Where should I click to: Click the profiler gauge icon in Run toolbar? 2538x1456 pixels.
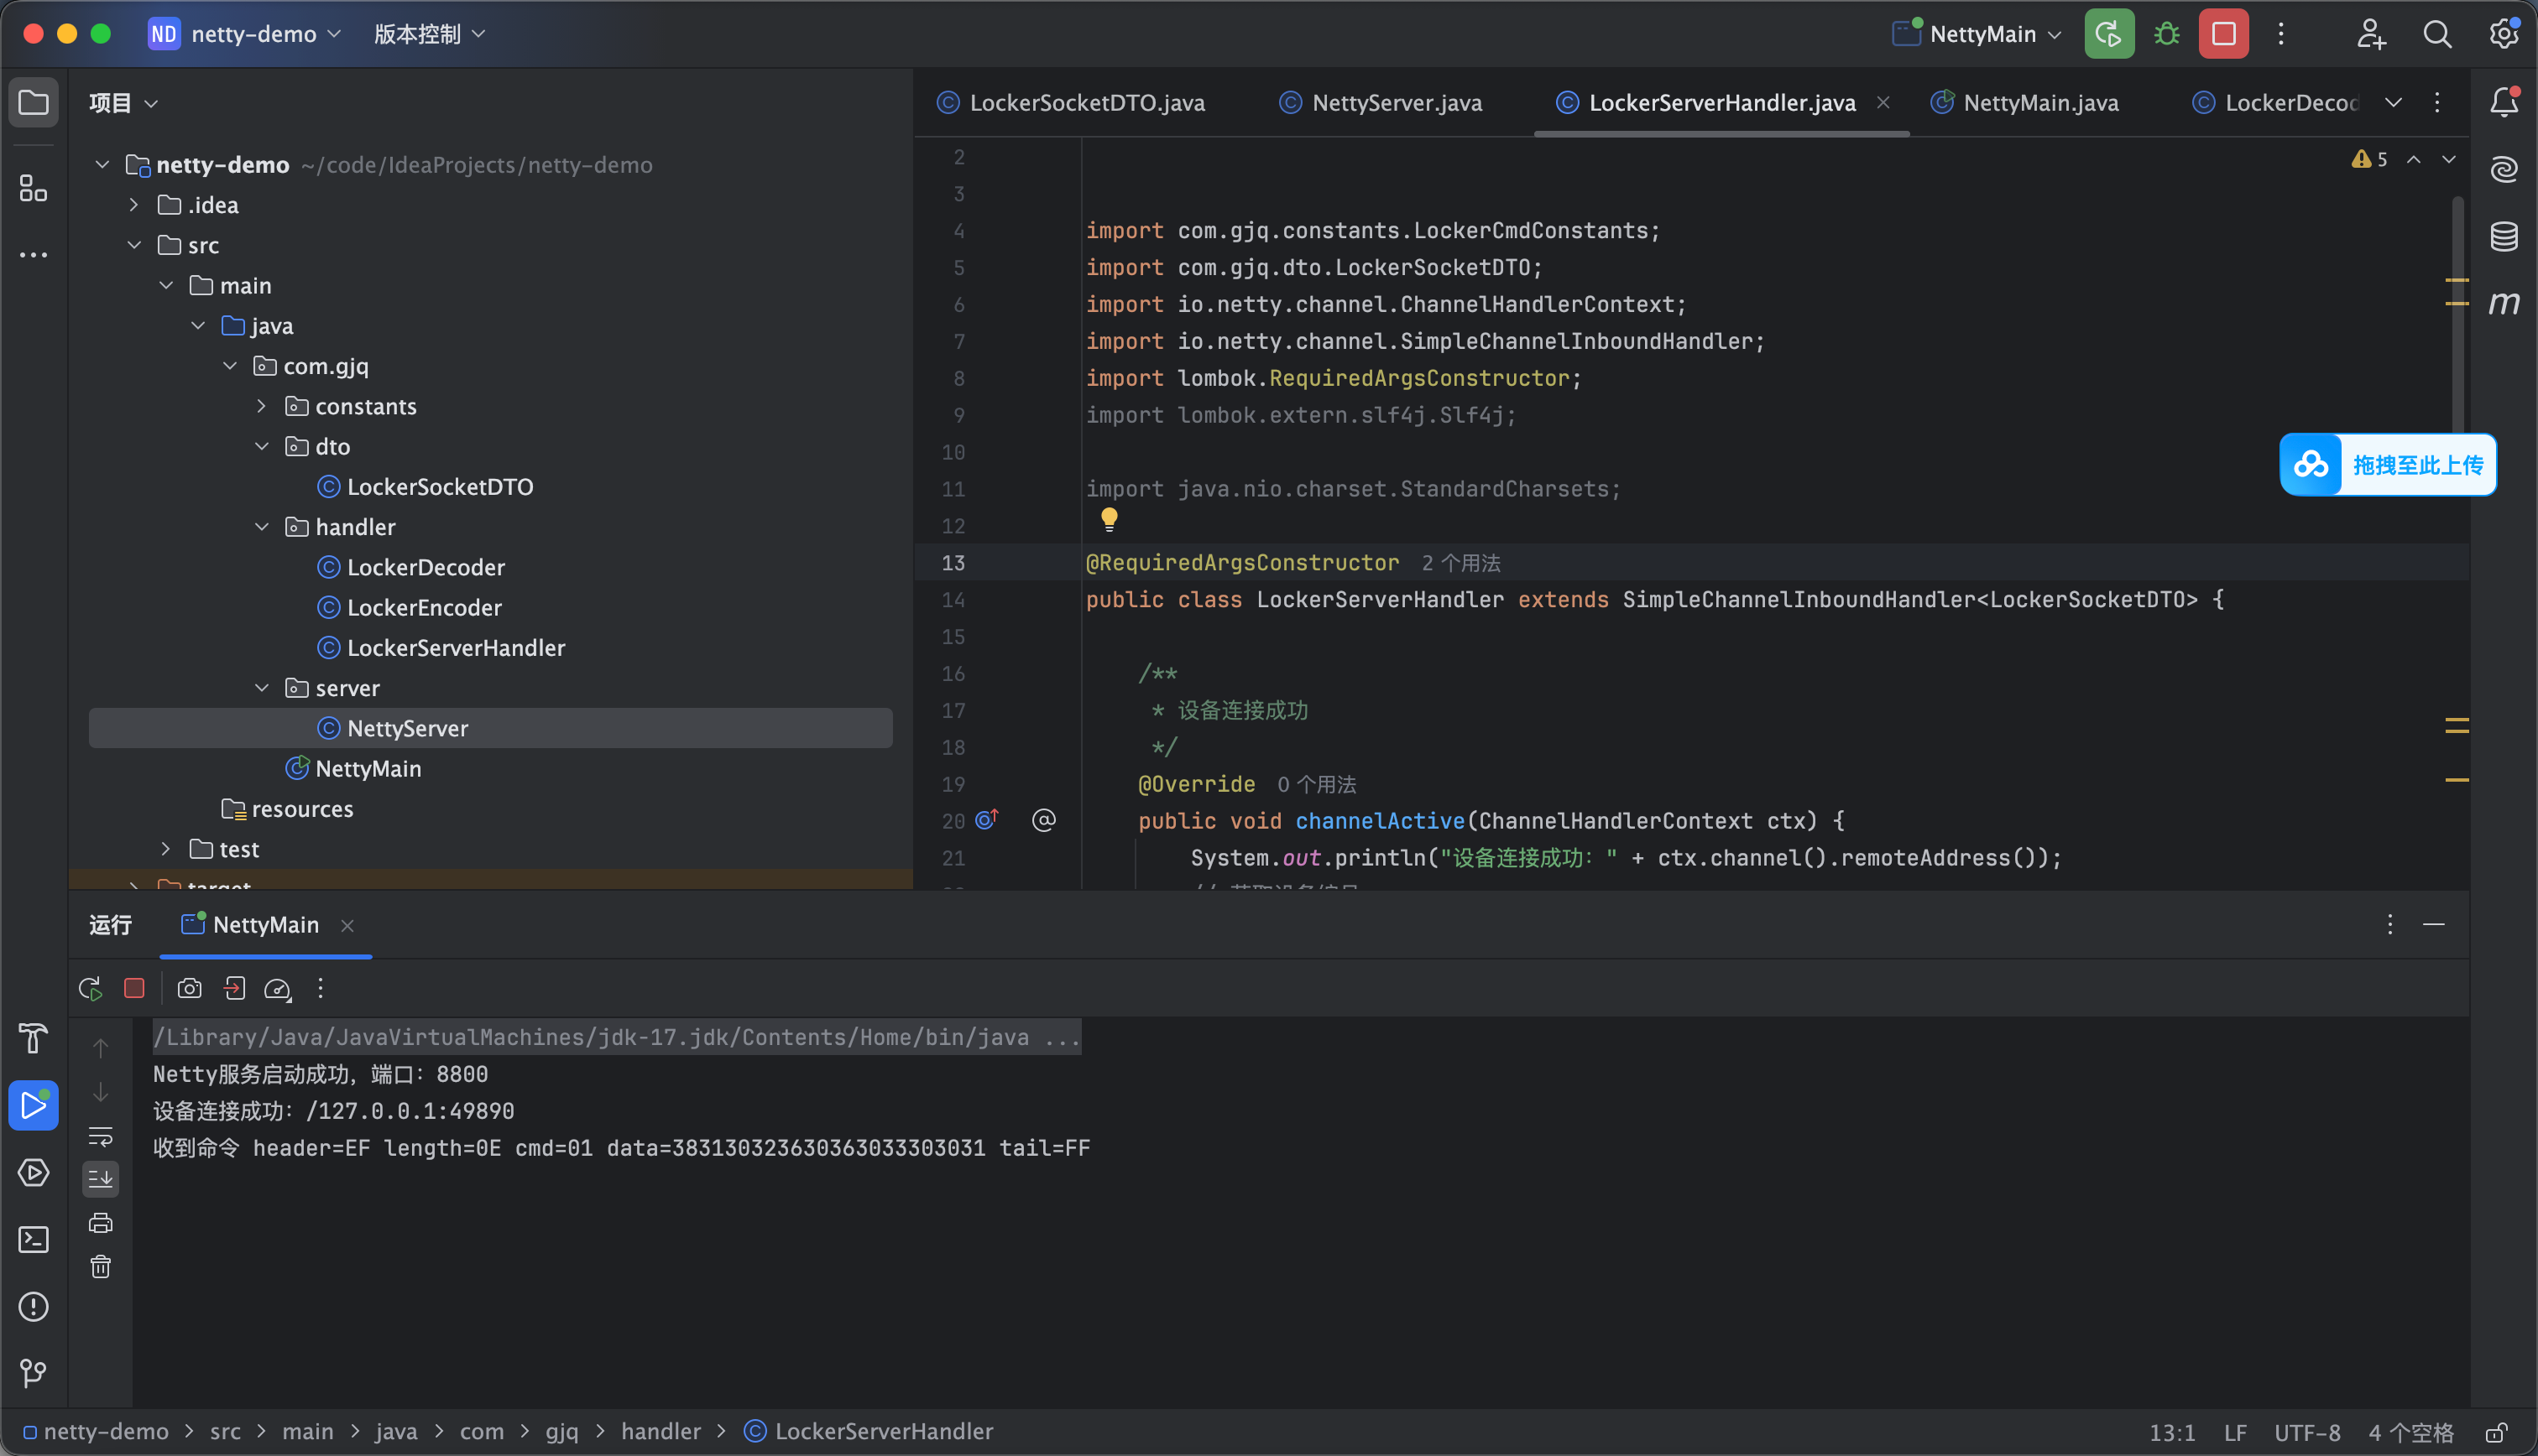(277, 988)
